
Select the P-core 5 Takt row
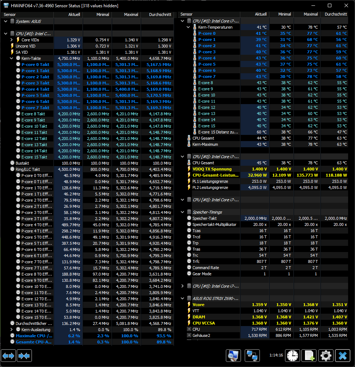coord(87,95)
